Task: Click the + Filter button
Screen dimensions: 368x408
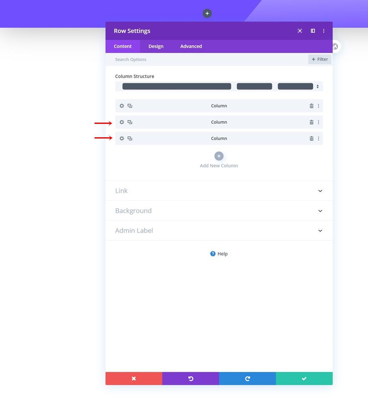Action: (x=319, y=59)
